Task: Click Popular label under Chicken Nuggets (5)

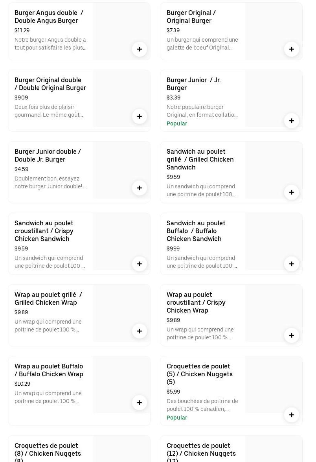Action: tap(177, 418)
